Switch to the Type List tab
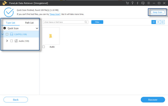 click(11, 23)
